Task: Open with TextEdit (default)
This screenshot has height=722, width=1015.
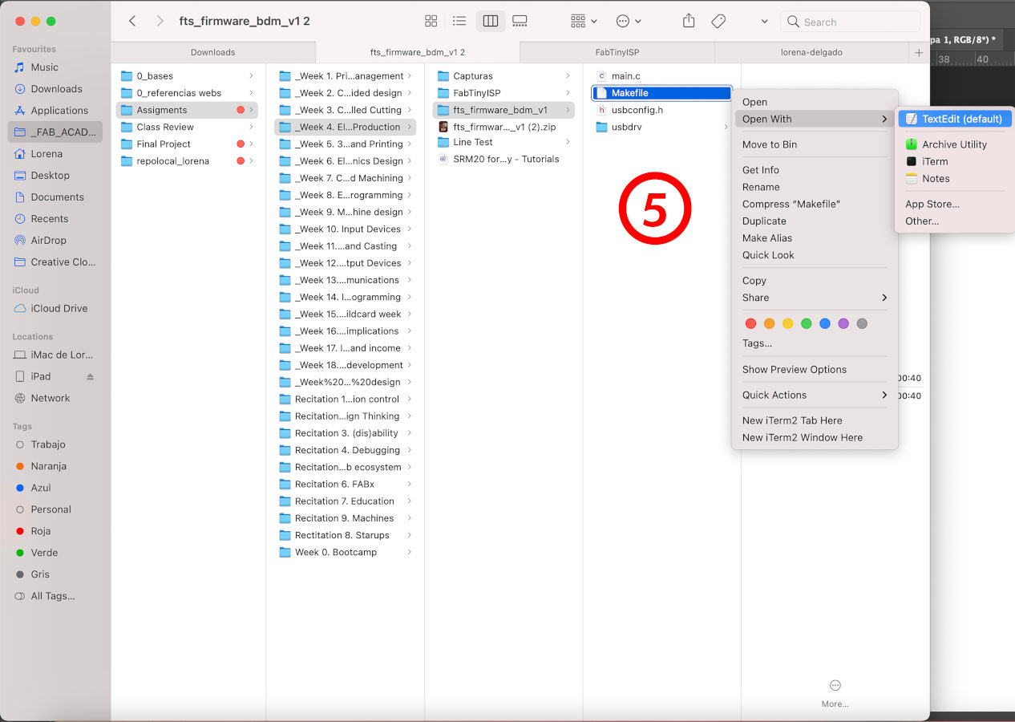Action: [955, 119]
